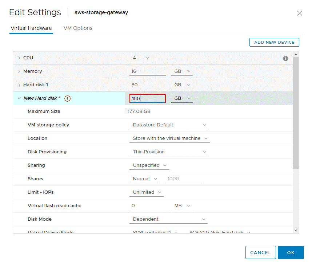Click the ADD NEW DEVICE button
The height and width of the screenshot is (267, 312).
274,42
